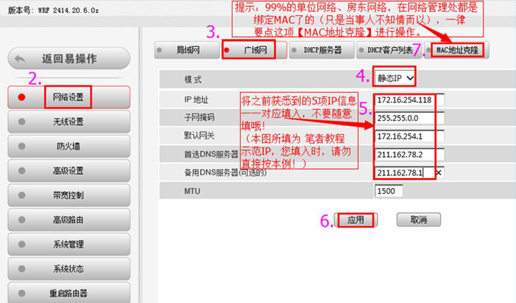Clear the 备用DNS field with X icon

pyautogui.click(x=438, y=173)
